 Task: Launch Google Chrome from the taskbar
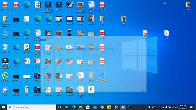(x=102, y=107)
